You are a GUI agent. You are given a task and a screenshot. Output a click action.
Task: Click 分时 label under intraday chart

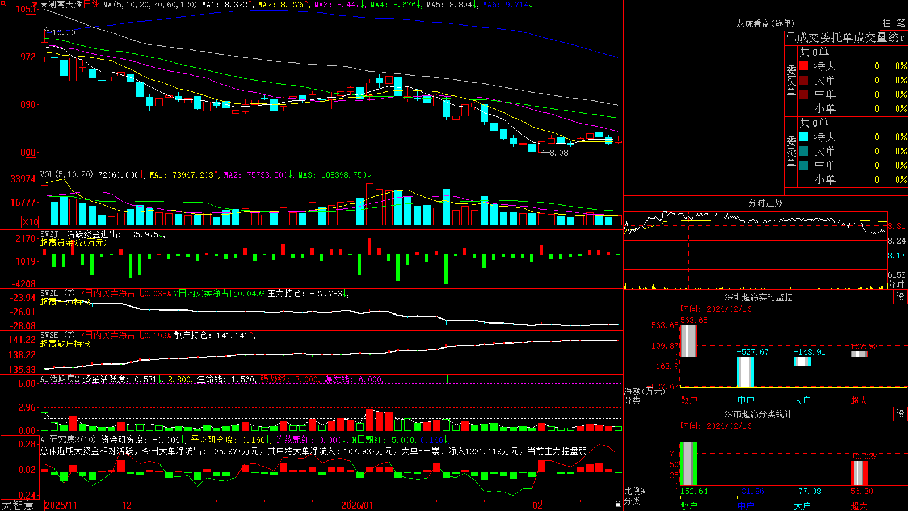pyautogui.click(x=896, y=284)
